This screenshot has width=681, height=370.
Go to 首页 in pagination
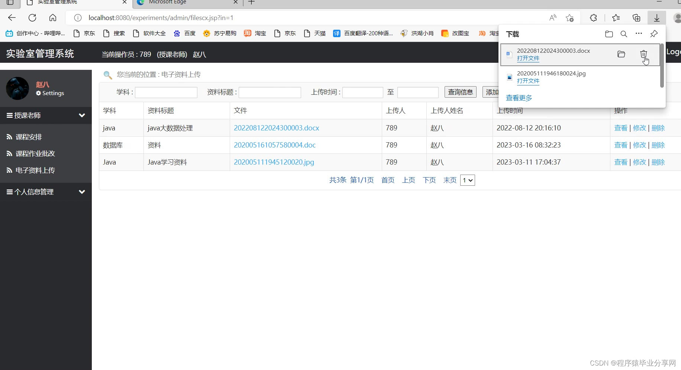click(x=388, y=180)
